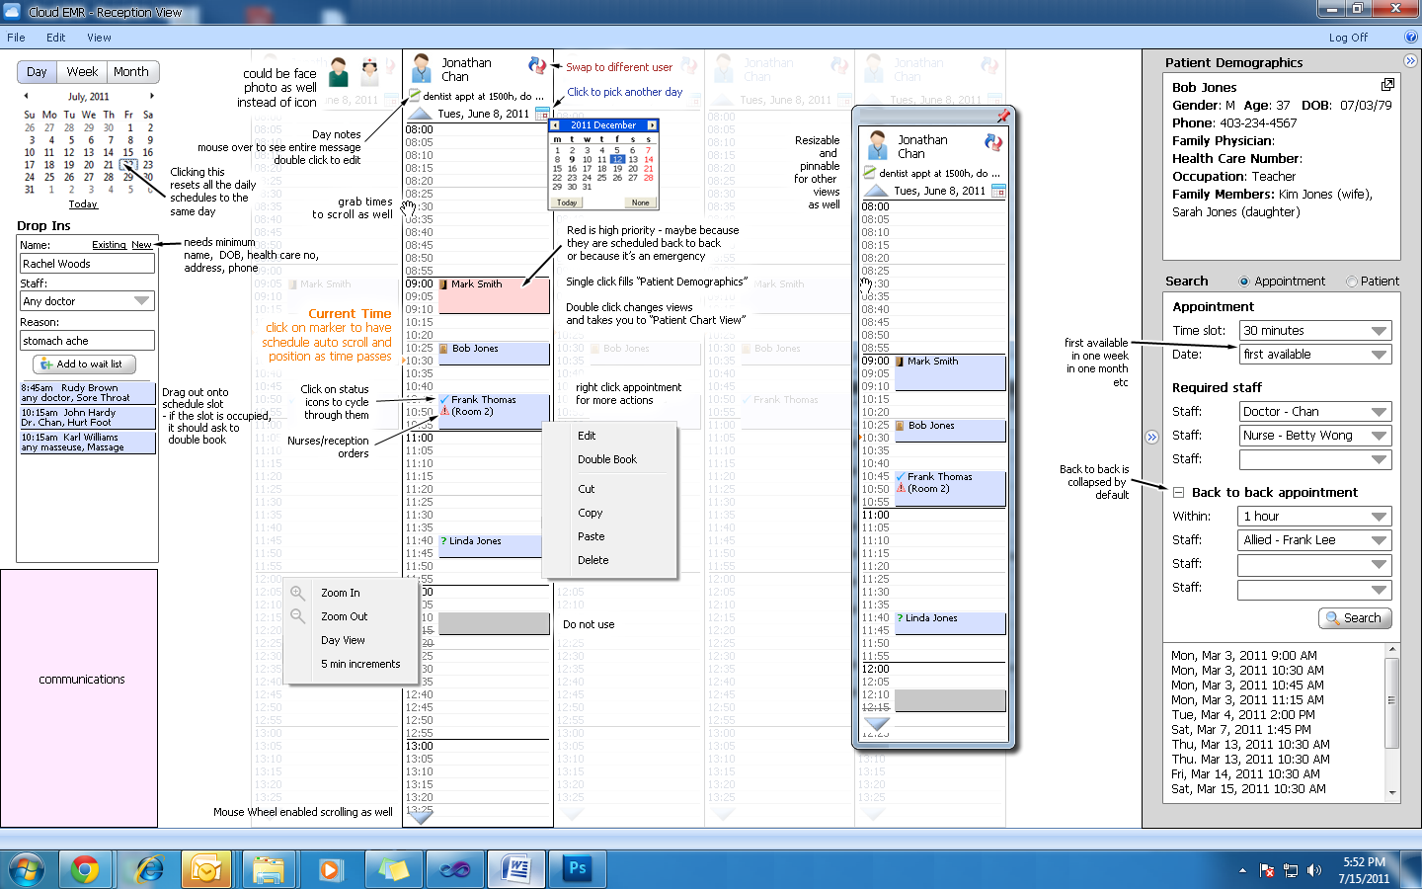Screen dimensions: 1422x889
Task: Click None button in popup calendar
Action: [x=641, y=202]
